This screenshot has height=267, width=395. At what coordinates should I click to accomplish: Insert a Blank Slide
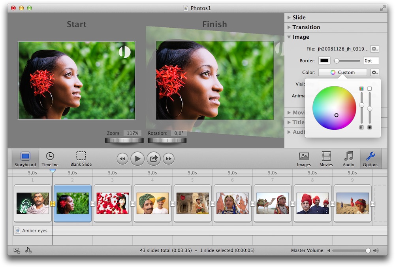click(81, 159)
